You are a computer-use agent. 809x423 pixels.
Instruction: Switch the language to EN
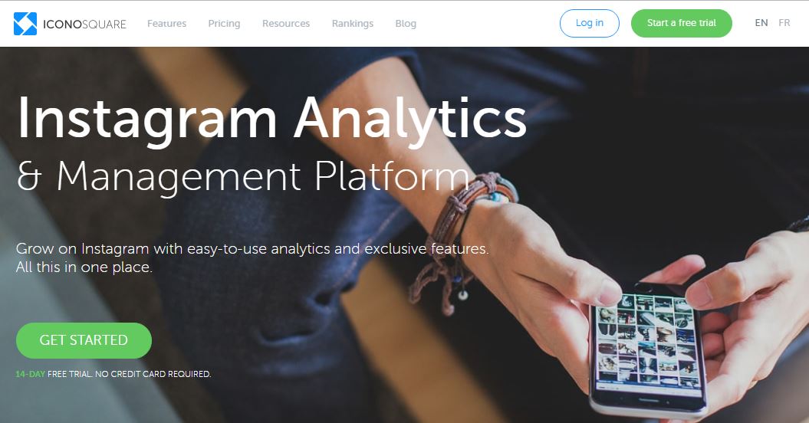click(761, 23)
